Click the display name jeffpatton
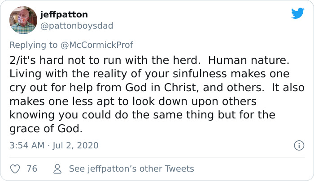Viewport: 314px width, 181px height. pos(64,15)
